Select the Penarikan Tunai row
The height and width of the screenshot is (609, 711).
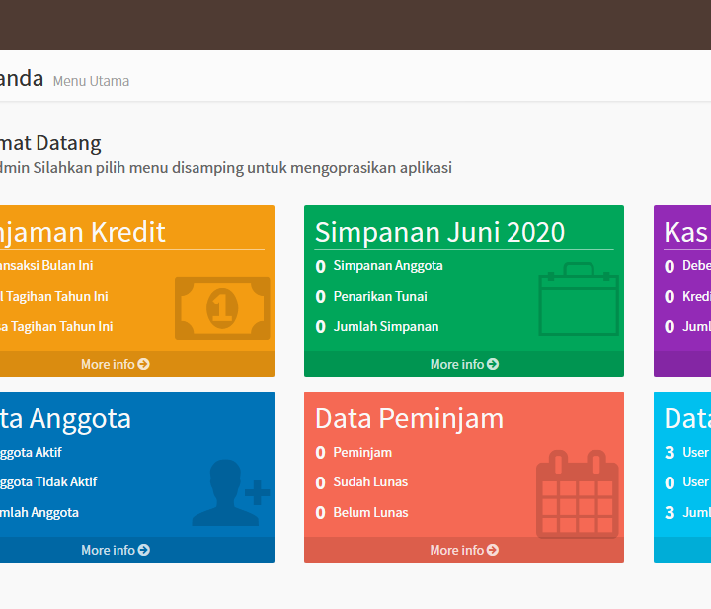click(x=380, y=296)
